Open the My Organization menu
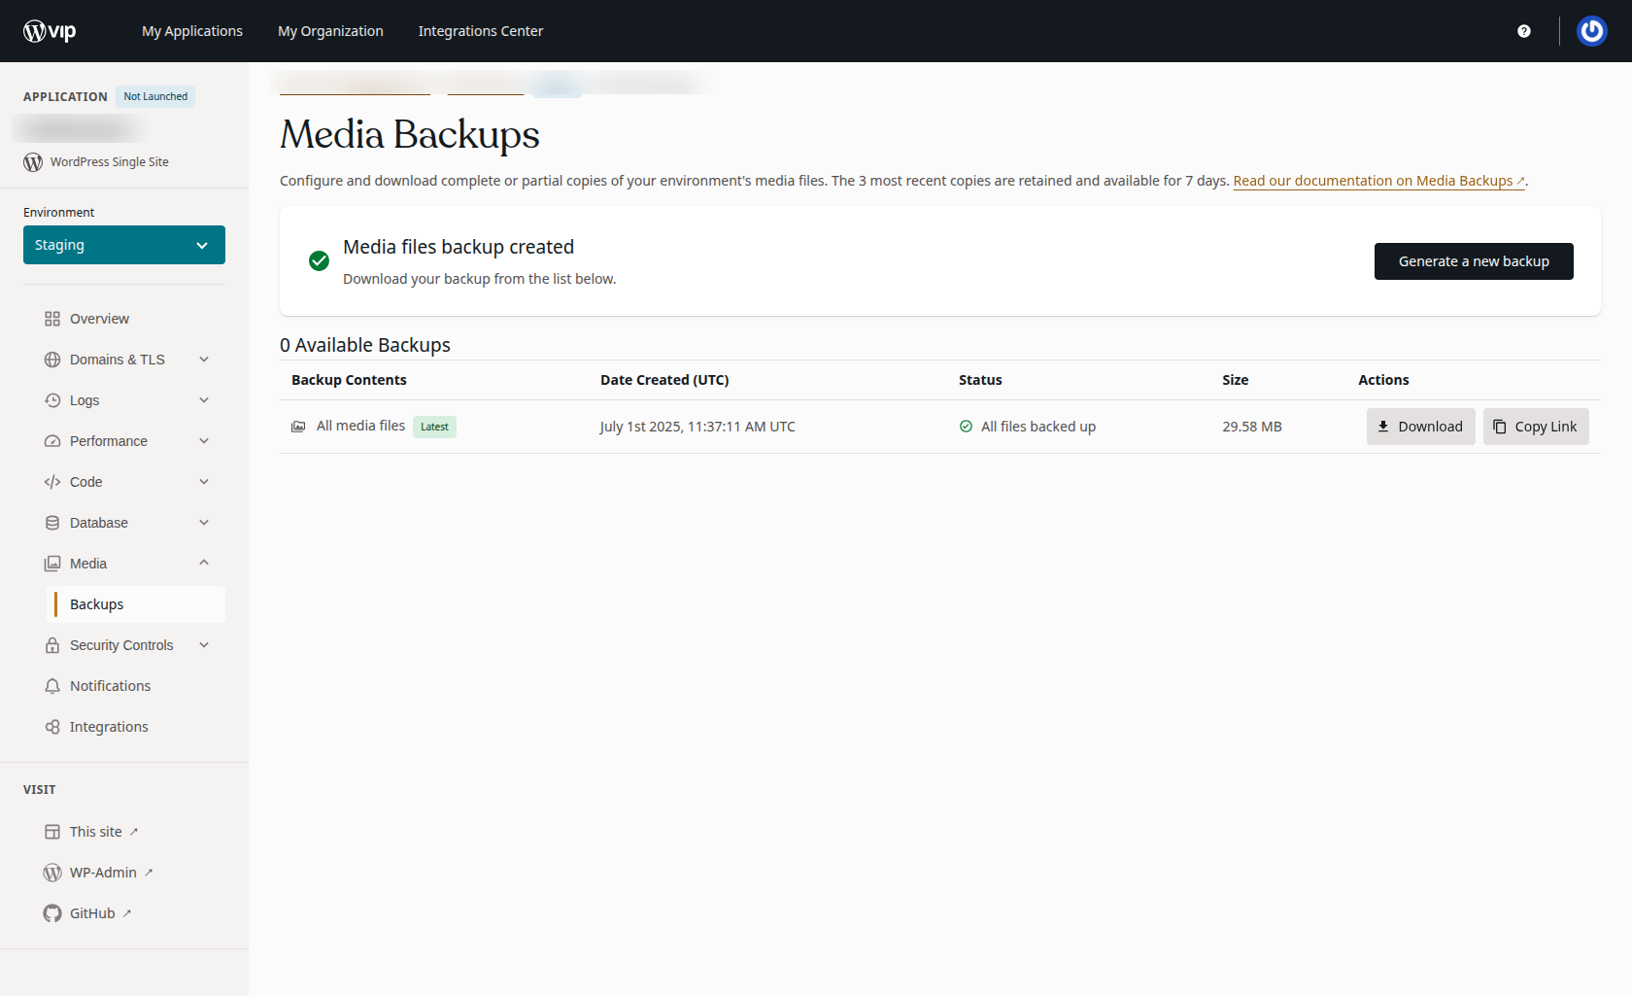The height and width of the screenshot is (996, 1632). tap(330, 30)
